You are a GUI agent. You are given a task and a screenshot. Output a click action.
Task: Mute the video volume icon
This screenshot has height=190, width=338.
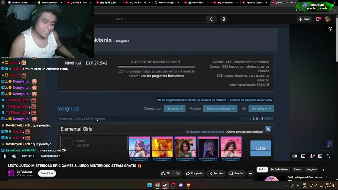point(14,156)
